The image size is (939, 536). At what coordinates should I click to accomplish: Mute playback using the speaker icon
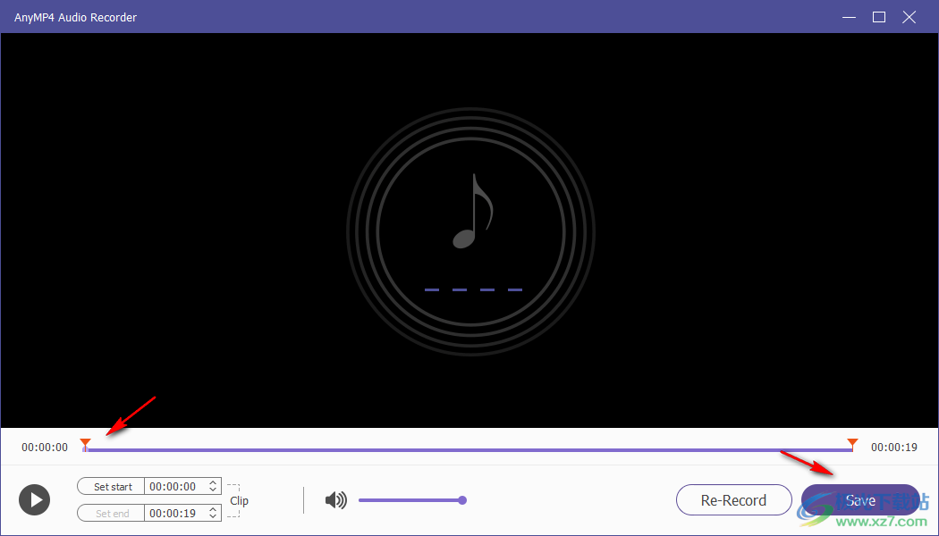(x=335, y=499)
